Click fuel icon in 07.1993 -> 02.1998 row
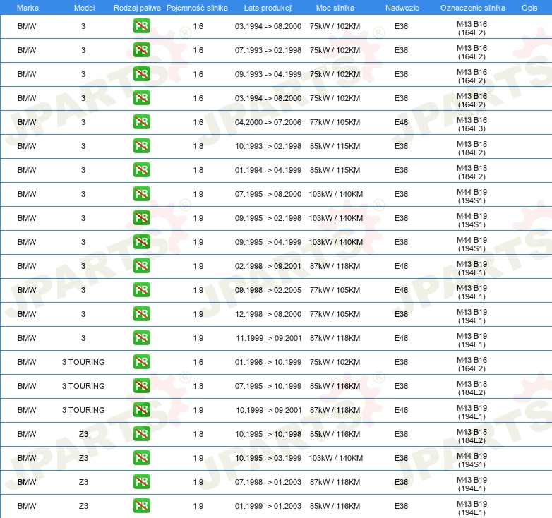This screenshot has height=518, width=552. (x=141, y=50)
